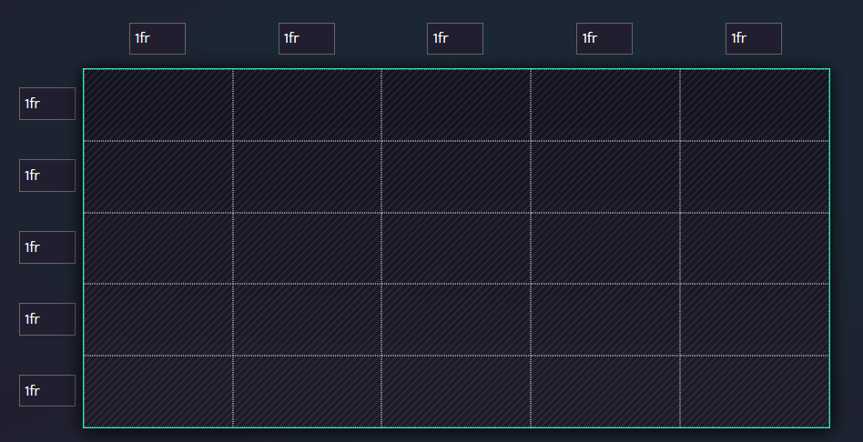Screen dimensions: 863x442
Task: Select grid cell in row one, column three
Action: [x=456, y=105]
